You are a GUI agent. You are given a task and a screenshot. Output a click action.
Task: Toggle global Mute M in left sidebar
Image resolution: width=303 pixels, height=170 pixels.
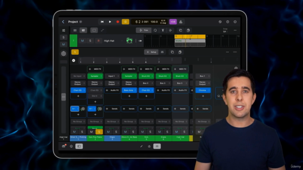63,44
